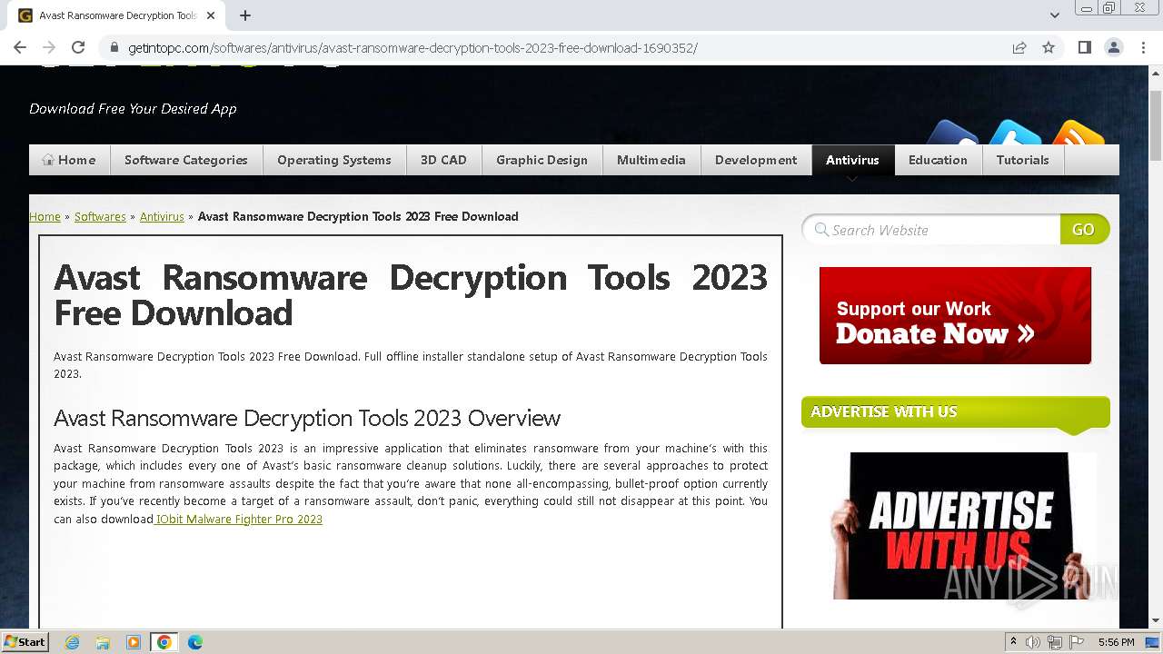Click the Overview section heading

pyautogui.click(x=307, y=418)
